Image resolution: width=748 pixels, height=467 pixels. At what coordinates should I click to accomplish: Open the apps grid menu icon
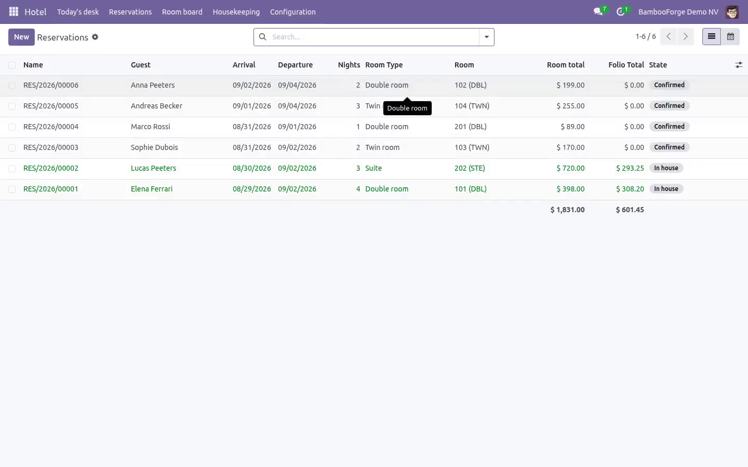tap(14, 11)
